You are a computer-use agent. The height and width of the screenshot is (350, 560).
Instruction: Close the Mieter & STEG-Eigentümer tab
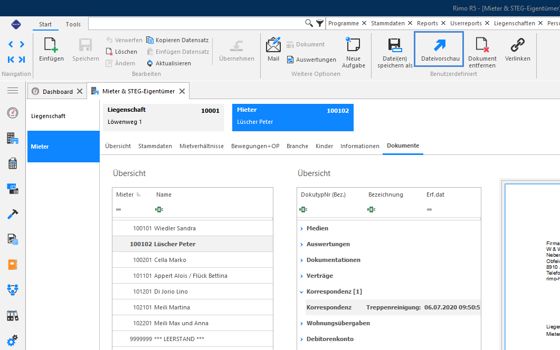tap(182, 91)
